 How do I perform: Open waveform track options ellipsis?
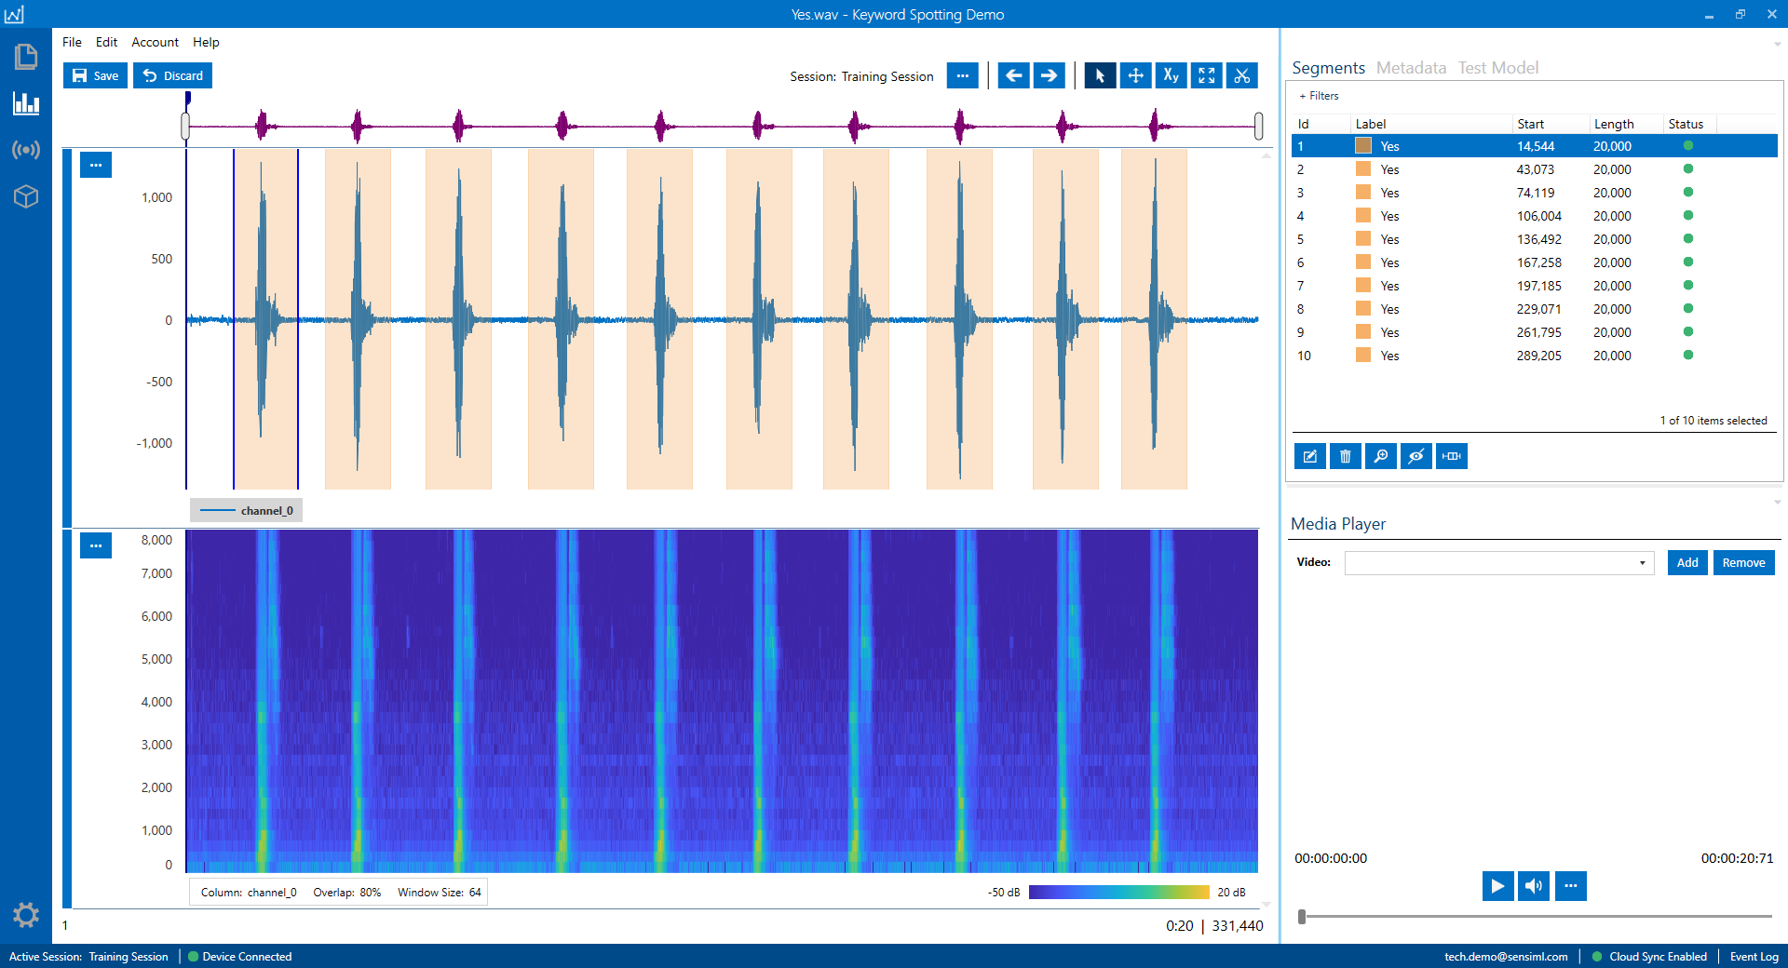[x=96, y=165]
